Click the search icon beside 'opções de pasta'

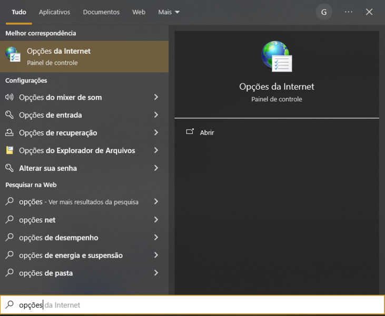9,272
